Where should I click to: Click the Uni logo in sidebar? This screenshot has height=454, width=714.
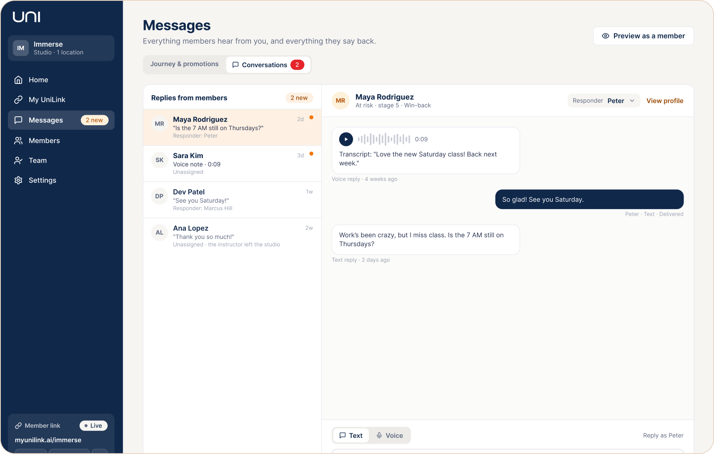point(26,17)
